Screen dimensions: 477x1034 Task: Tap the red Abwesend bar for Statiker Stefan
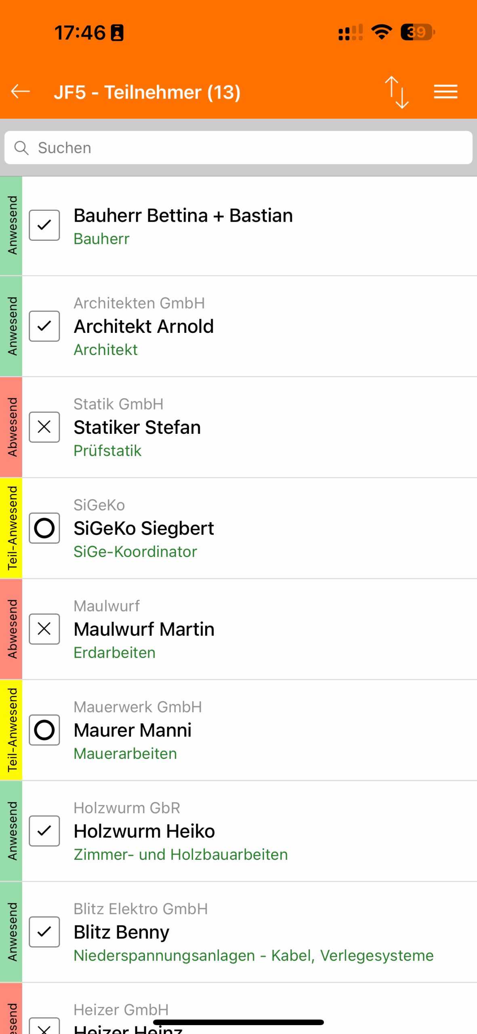point(11,427)
